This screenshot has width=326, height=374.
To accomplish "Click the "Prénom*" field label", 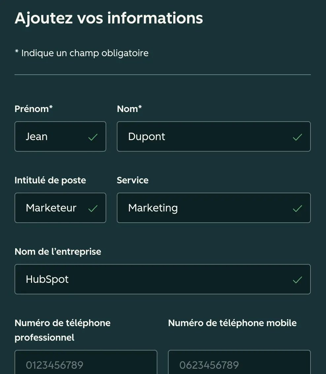I will (x=34, y=109).
